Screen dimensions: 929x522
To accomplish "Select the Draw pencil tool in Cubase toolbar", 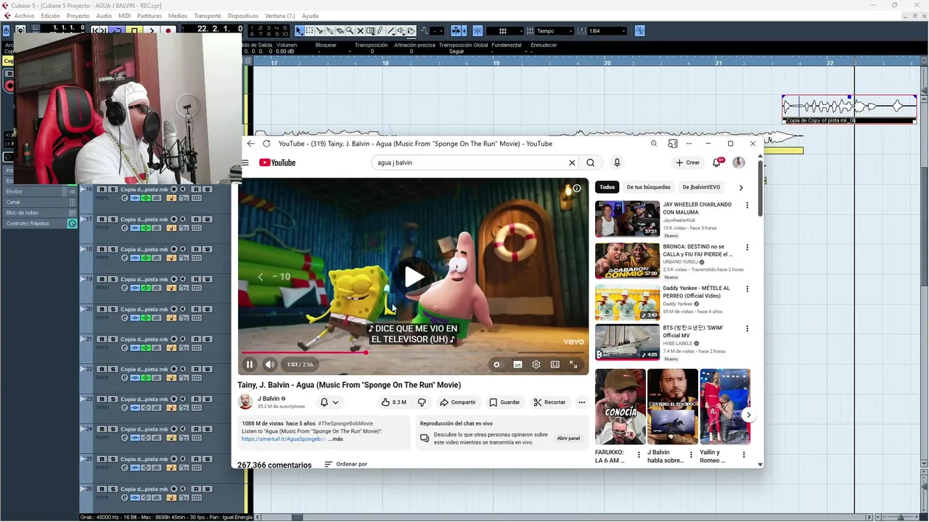I will tap(380, 31).
